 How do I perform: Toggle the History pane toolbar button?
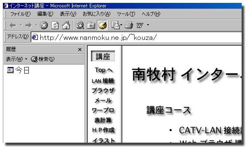(102, 25)
